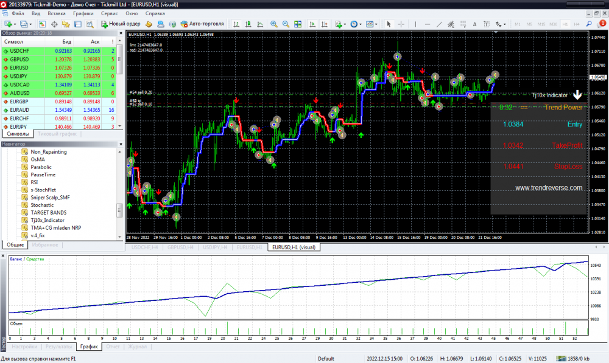Open MetaEditor from the toolbar
The image size is (609, 363).
click(x=149, y=24)
